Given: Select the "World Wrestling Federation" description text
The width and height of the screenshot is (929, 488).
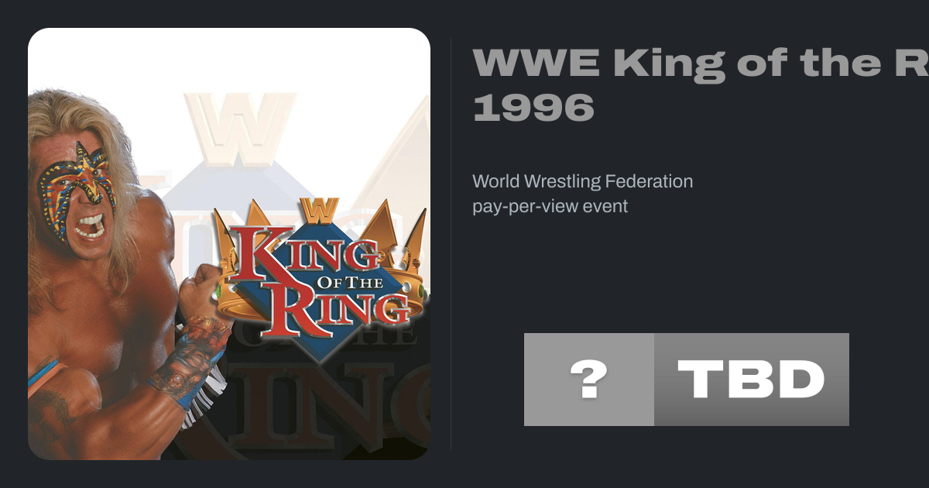Looking at the screenshot, I should 582,182.
